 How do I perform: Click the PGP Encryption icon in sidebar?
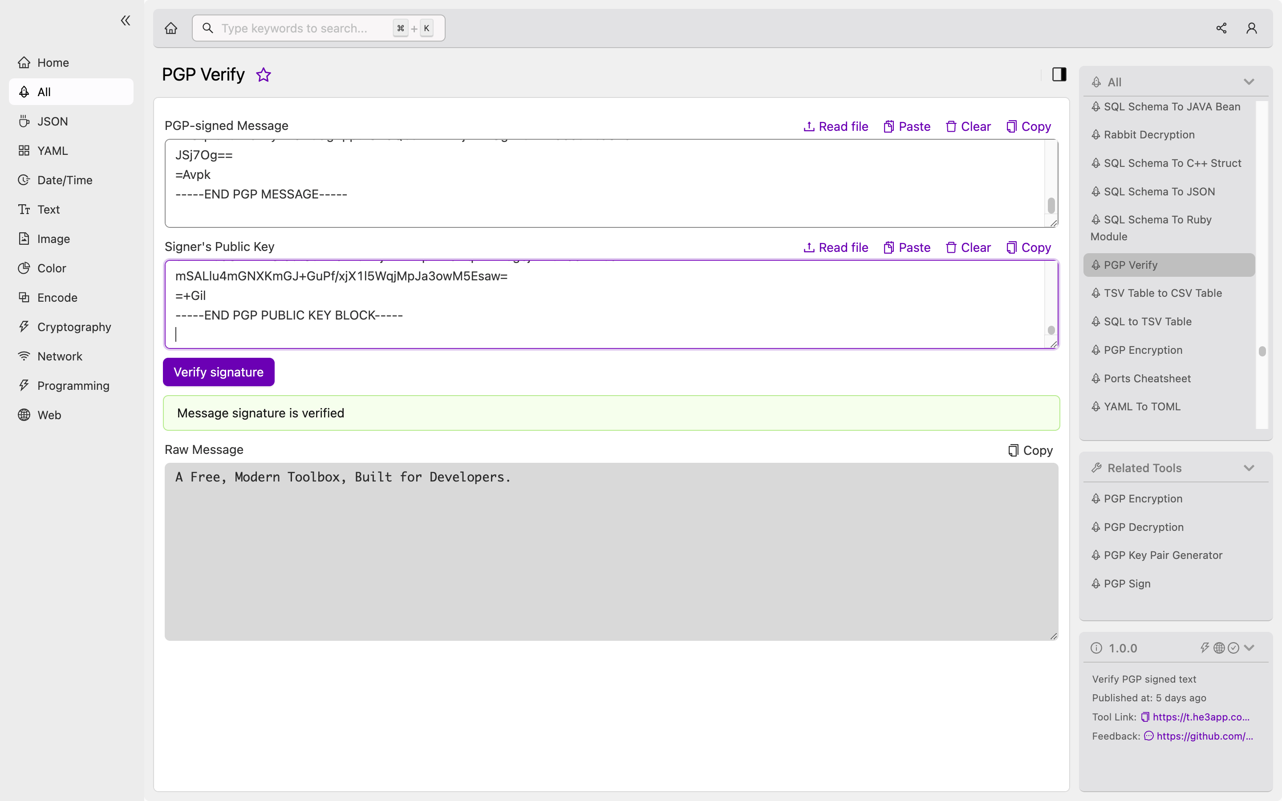tap(1097, 350)
